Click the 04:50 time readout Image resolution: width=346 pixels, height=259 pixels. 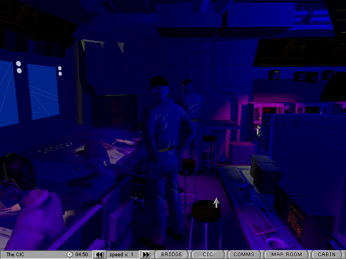click(x=82, y=255)
